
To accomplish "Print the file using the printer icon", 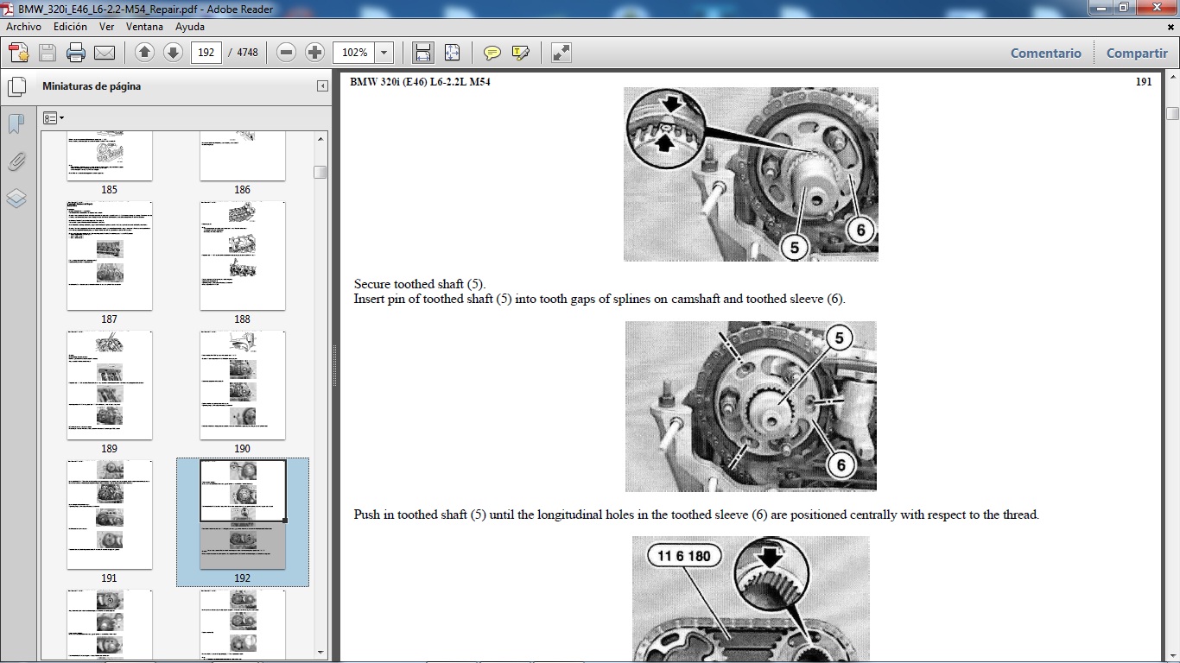I will point(76,53).
